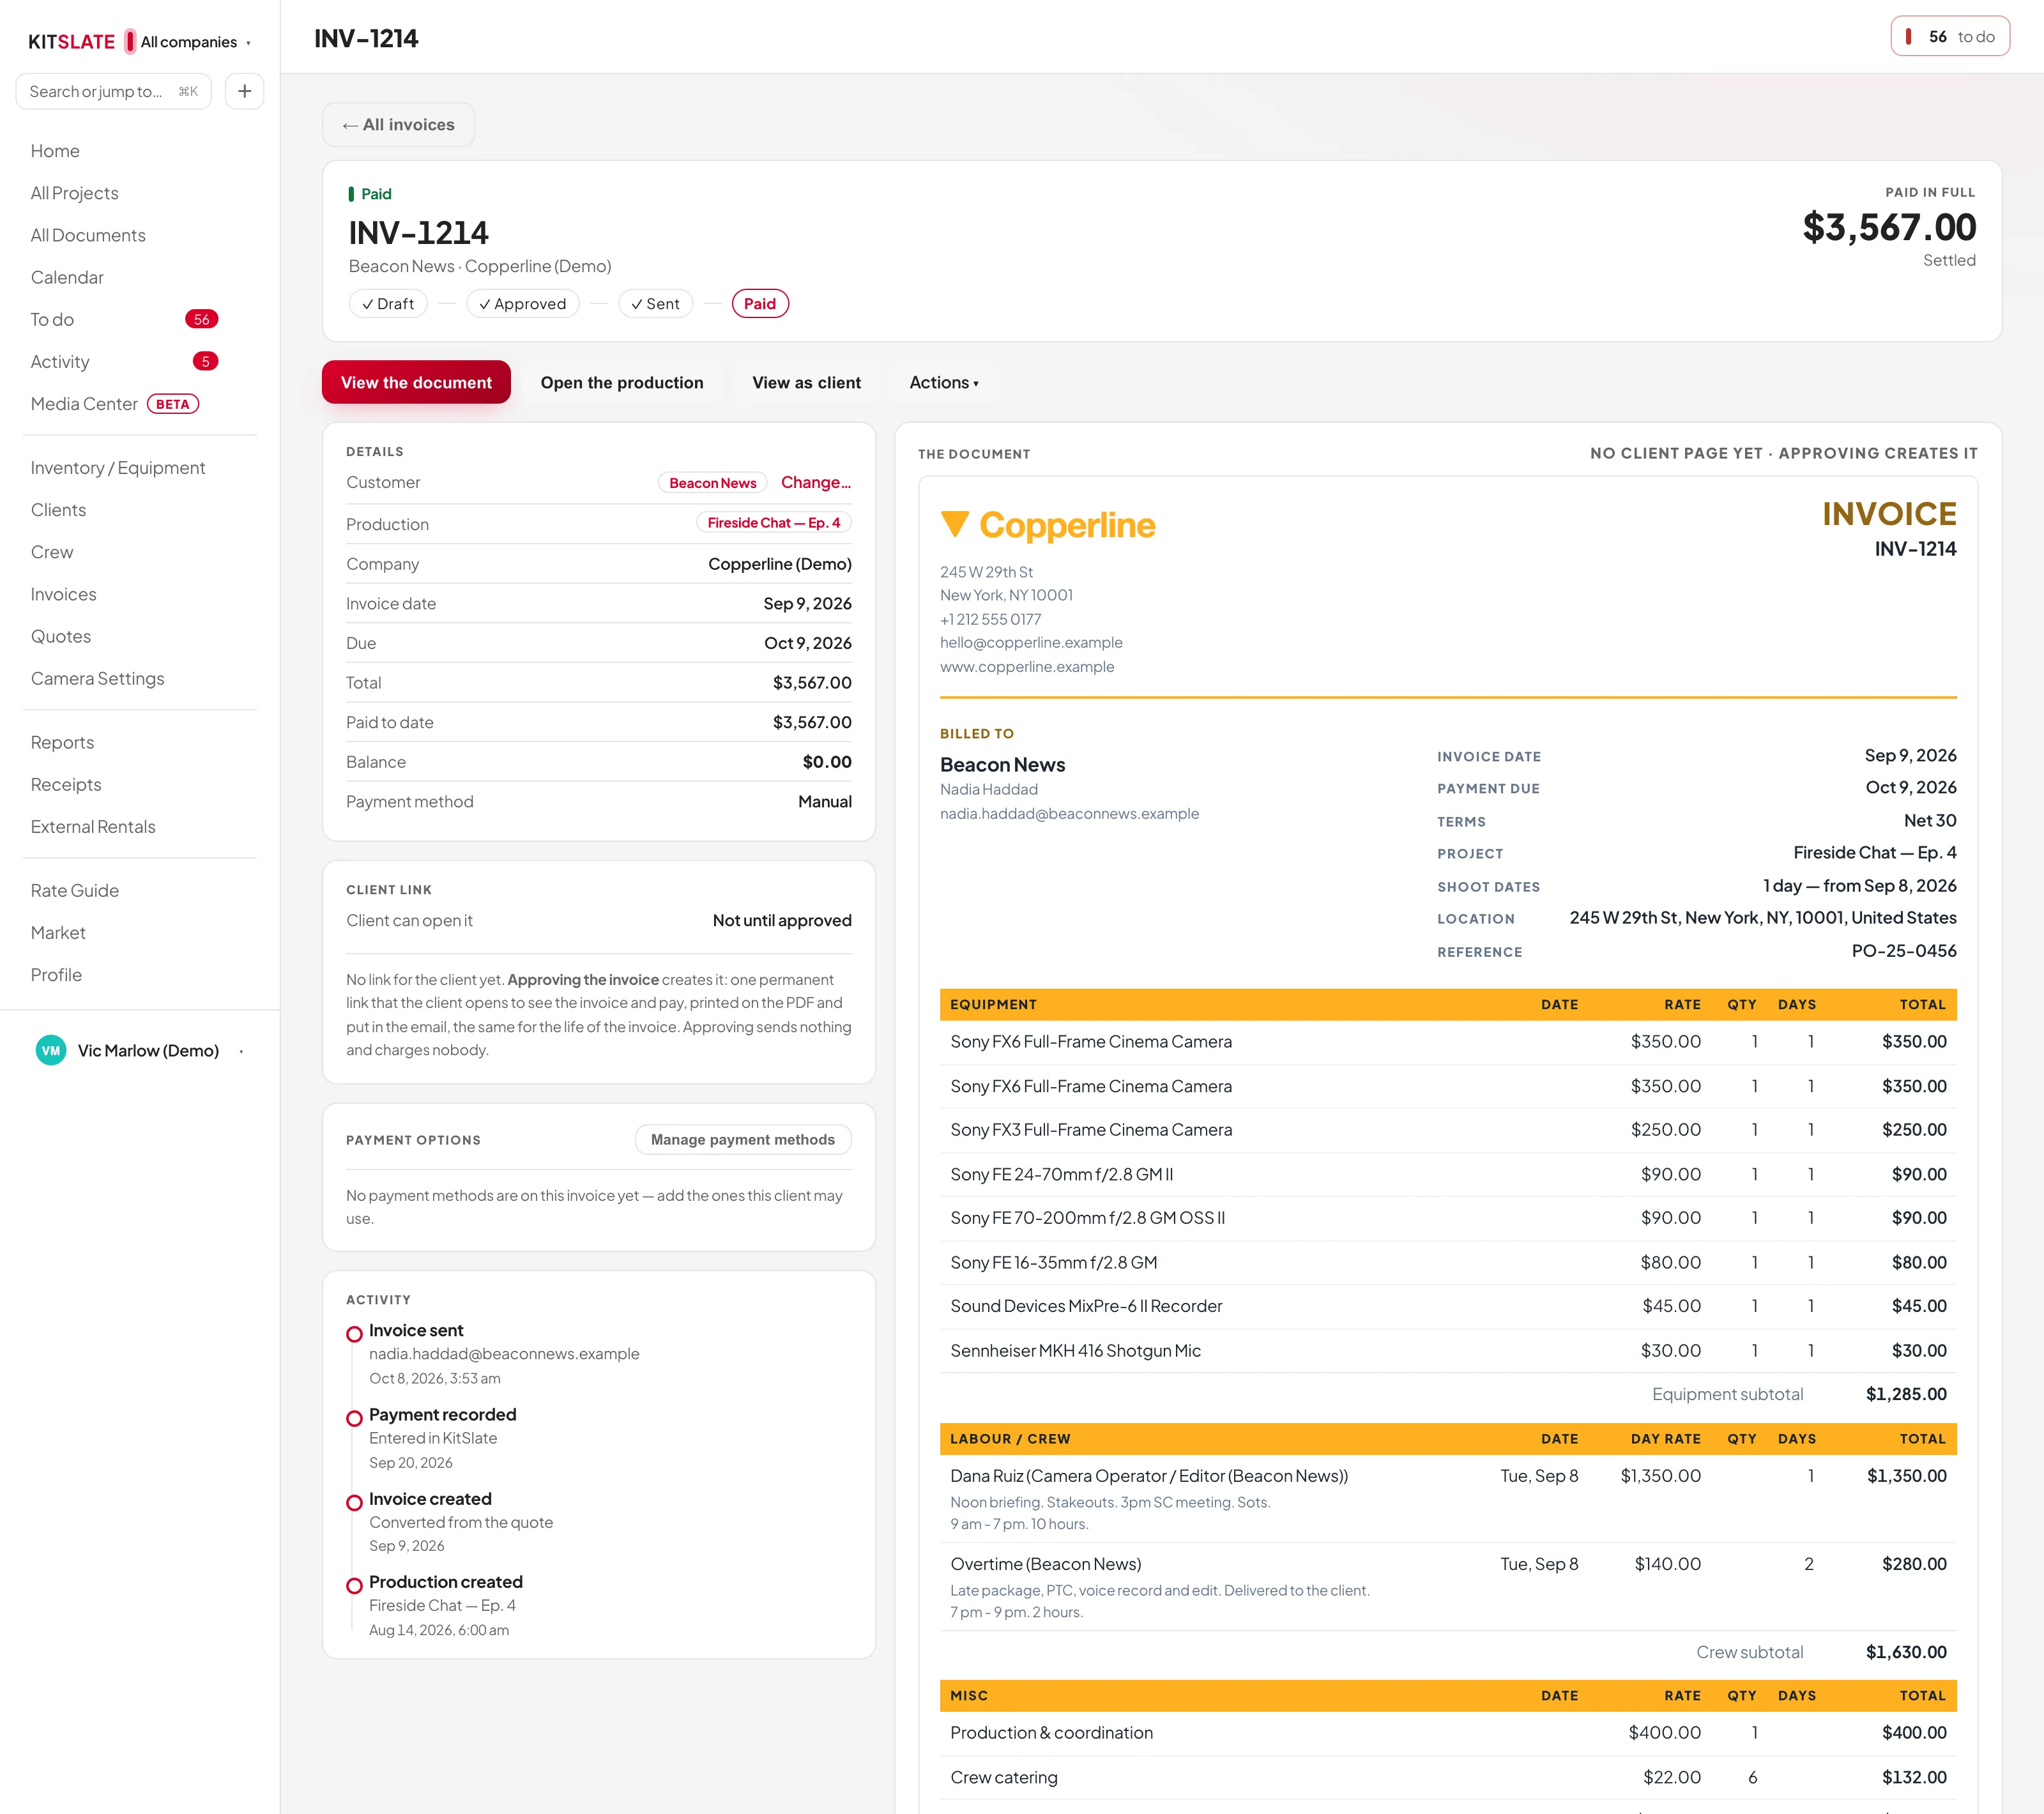Click the Search or jump to field
This screenshot has height=1814, width=2044.
click(x=114, y=91)
